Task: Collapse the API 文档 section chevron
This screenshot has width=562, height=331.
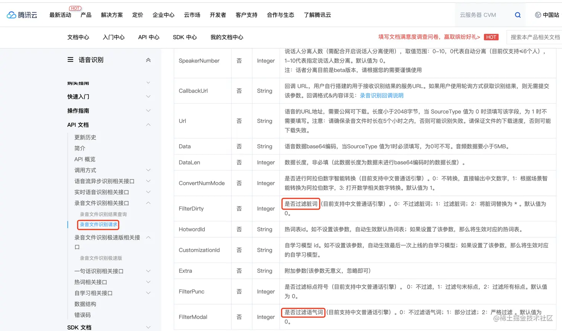Action: tap(148, 125)
